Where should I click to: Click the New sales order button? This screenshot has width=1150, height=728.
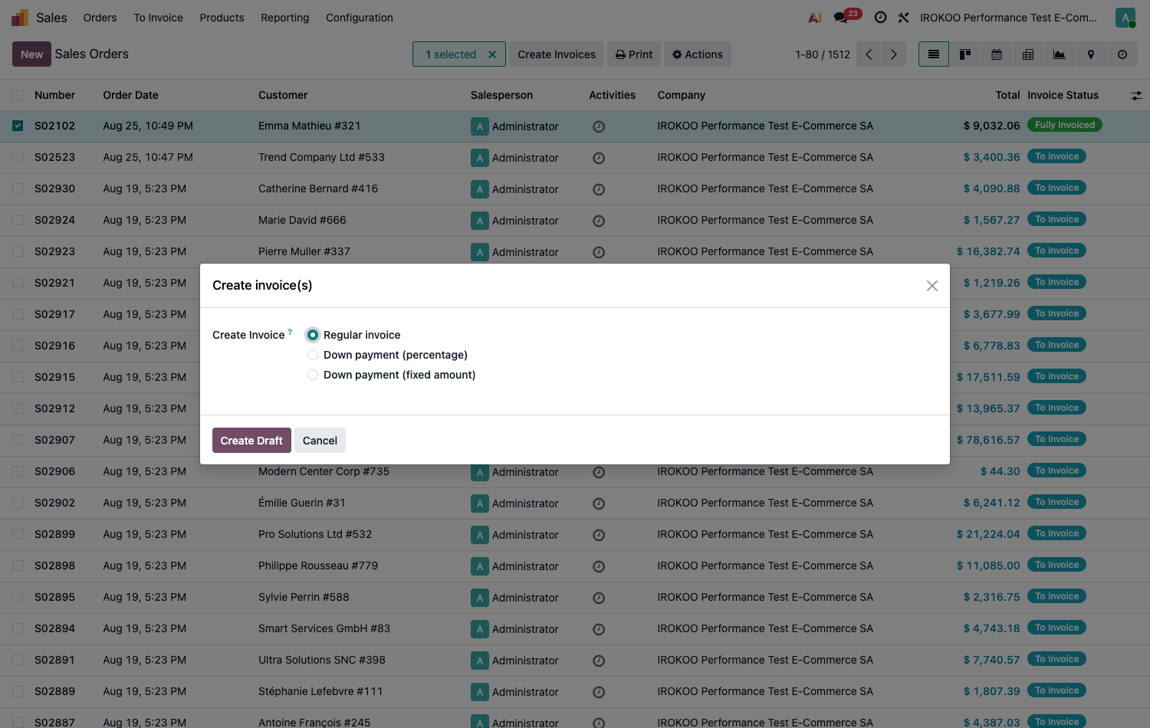coord(31,54)
